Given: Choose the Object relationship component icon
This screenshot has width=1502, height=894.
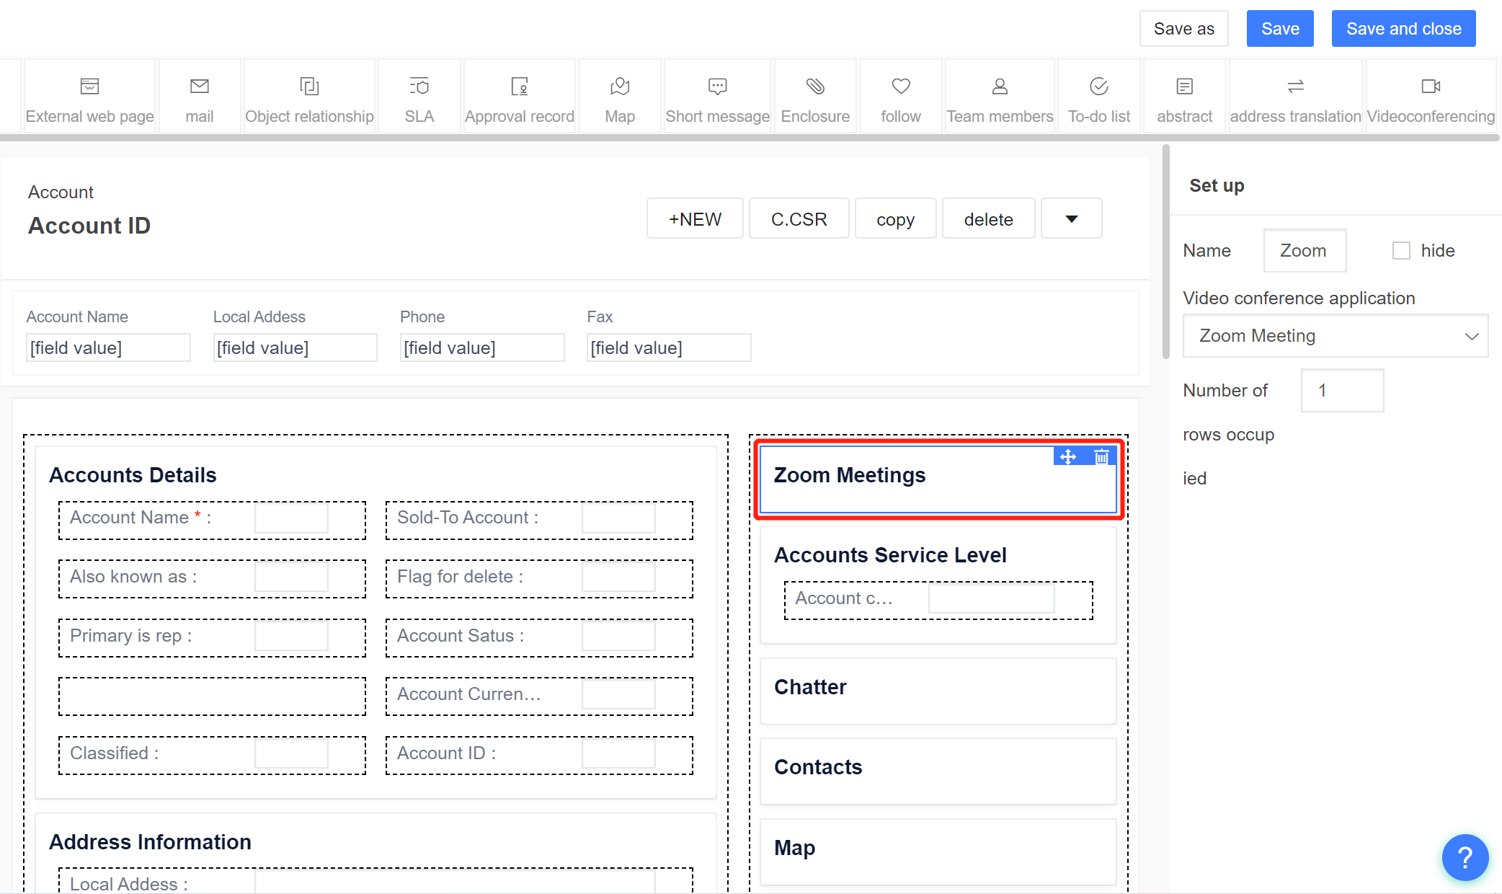Looking at the screenshot, I should (309, 87).
